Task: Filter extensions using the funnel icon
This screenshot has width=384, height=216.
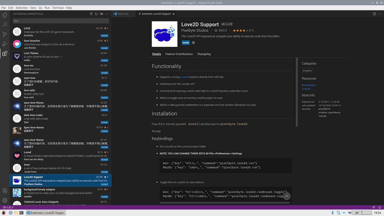Action: coord(91,14)
